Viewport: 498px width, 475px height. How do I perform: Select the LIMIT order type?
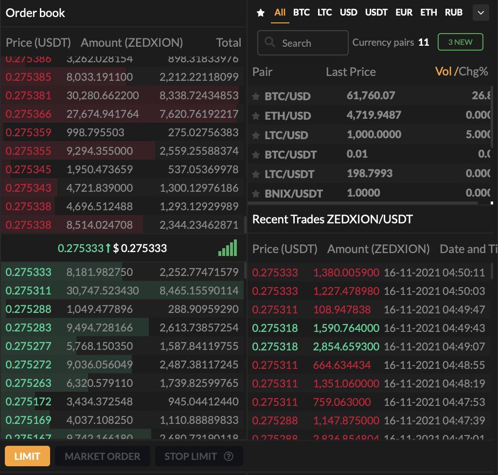click(x=27, y=456)
